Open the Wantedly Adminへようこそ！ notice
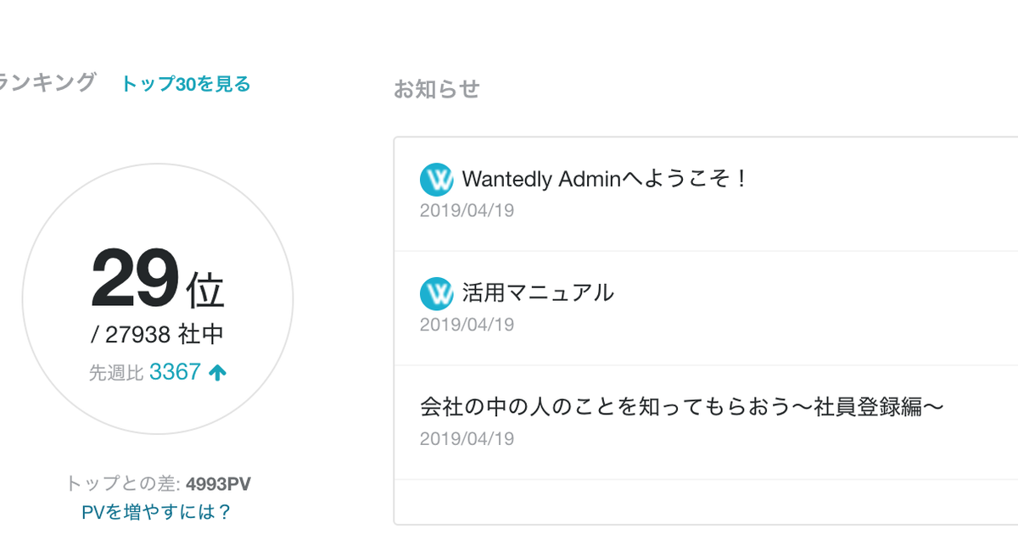The width and height of the screenshot is (1018, 534). (604, 180)
